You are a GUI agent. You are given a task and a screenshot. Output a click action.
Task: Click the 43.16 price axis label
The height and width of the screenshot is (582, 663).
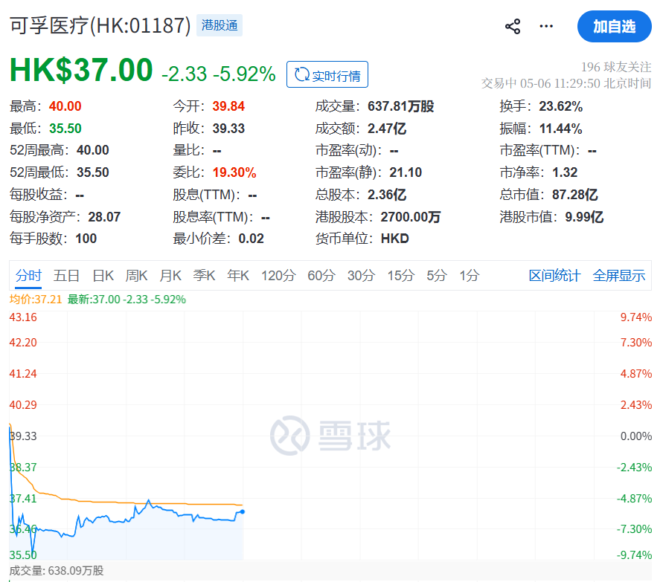23,317
